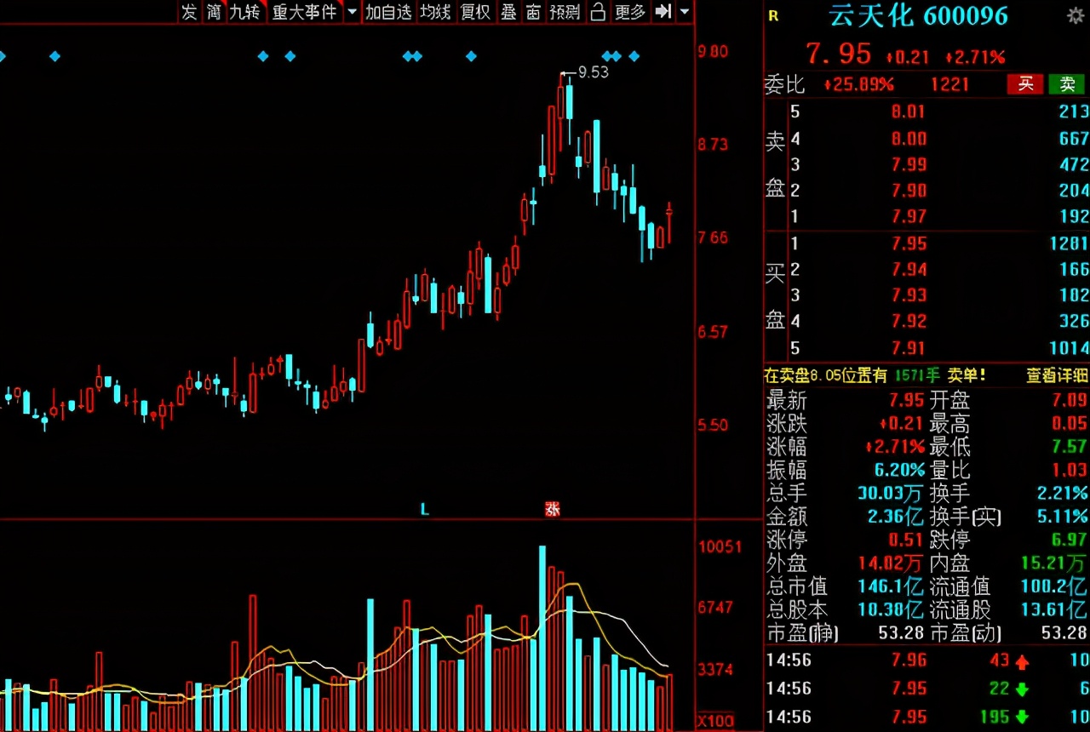Toggle the 叠 overlay option
This screenshot has width=1090, height=732.
coord(508,12)
